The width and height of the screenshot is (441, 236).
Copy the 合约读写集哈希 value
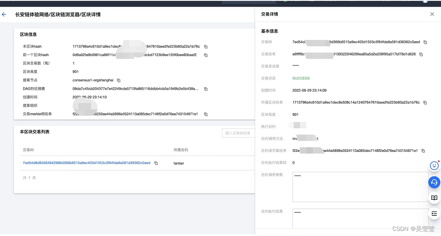click(x=423, y=151)
